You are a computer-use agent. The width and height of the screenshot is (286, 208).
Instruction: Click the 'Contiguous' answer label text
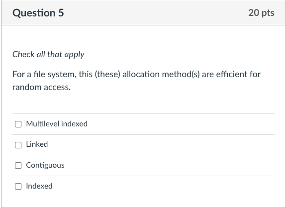[x=45, y=165]
